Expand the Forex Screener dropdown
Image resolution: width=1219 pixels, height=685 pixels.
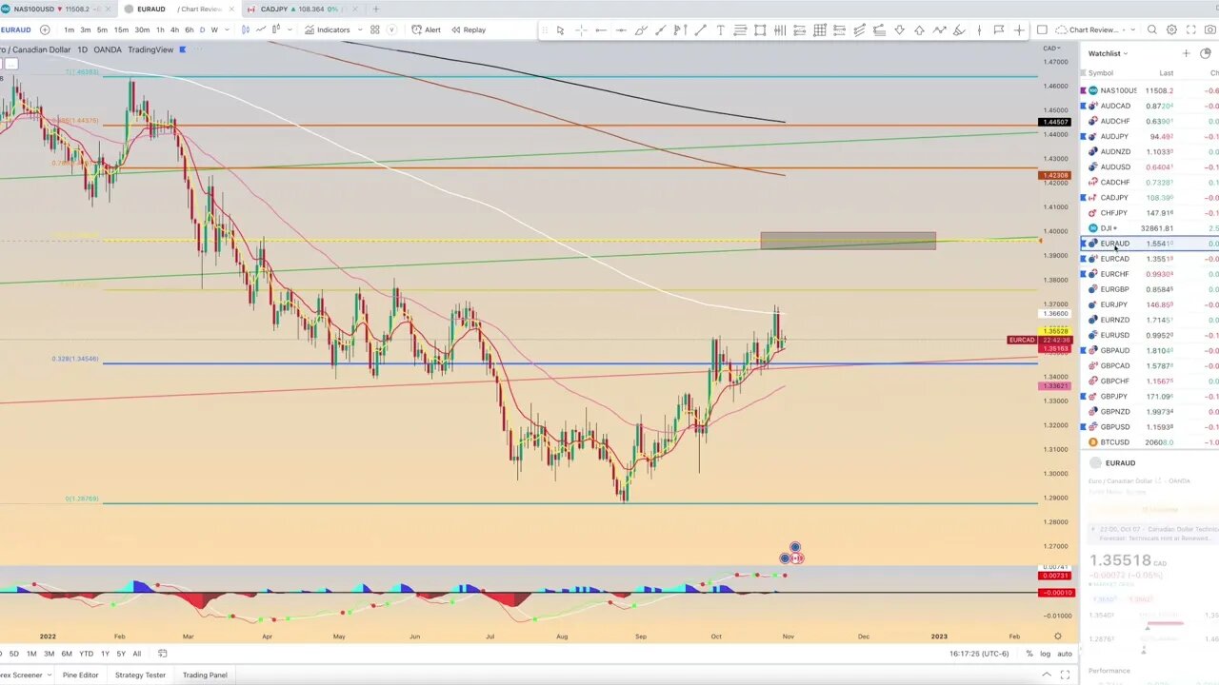point(48,675)
